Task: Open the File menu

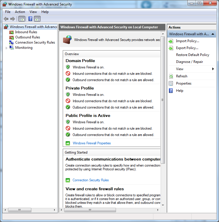Action: click(x=8, y=12)
